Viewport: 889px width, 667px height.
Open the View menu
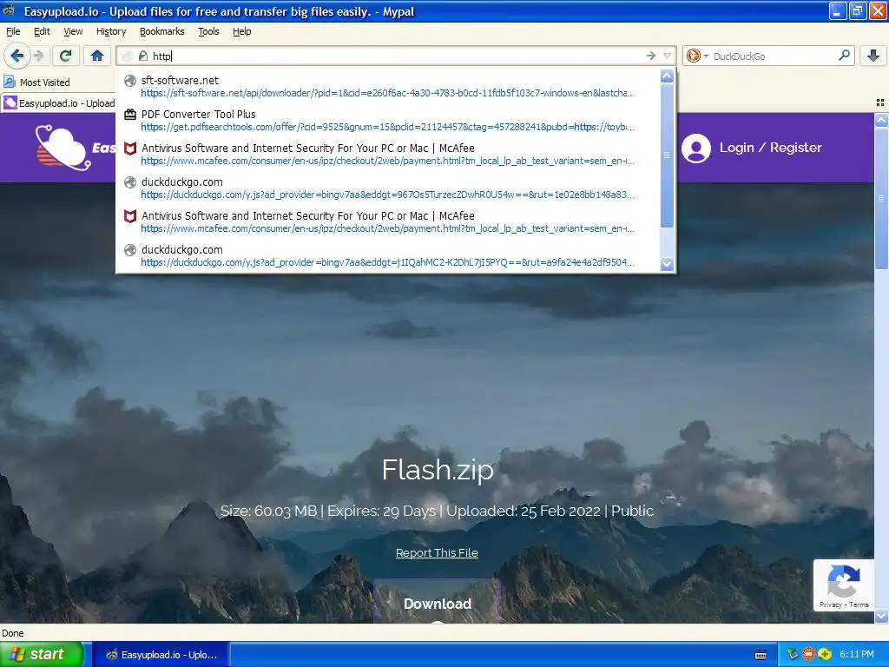tap(73, 31)
